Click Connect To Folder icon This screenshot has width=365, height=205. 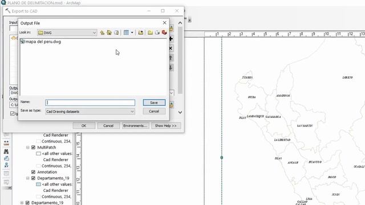click(141, 32)
